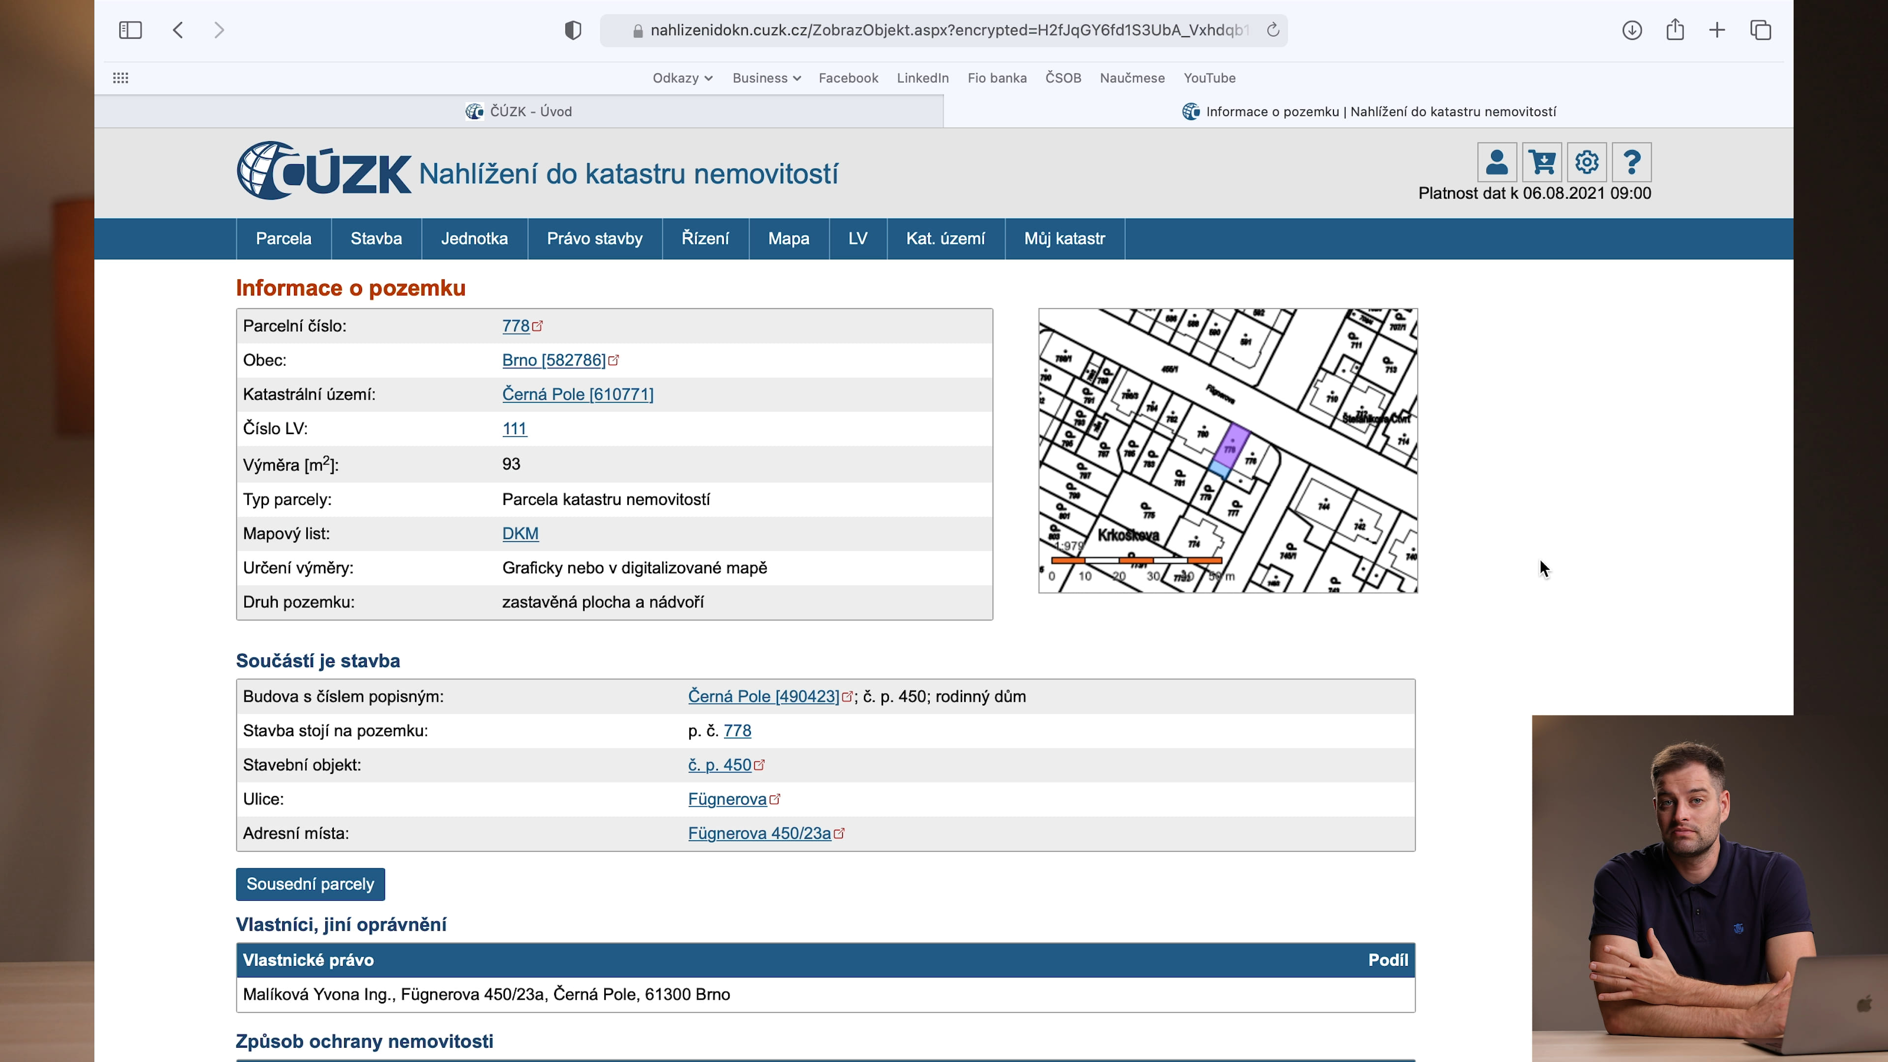
Task: Show Safari downloads icon
Action: coord(1631,30)
